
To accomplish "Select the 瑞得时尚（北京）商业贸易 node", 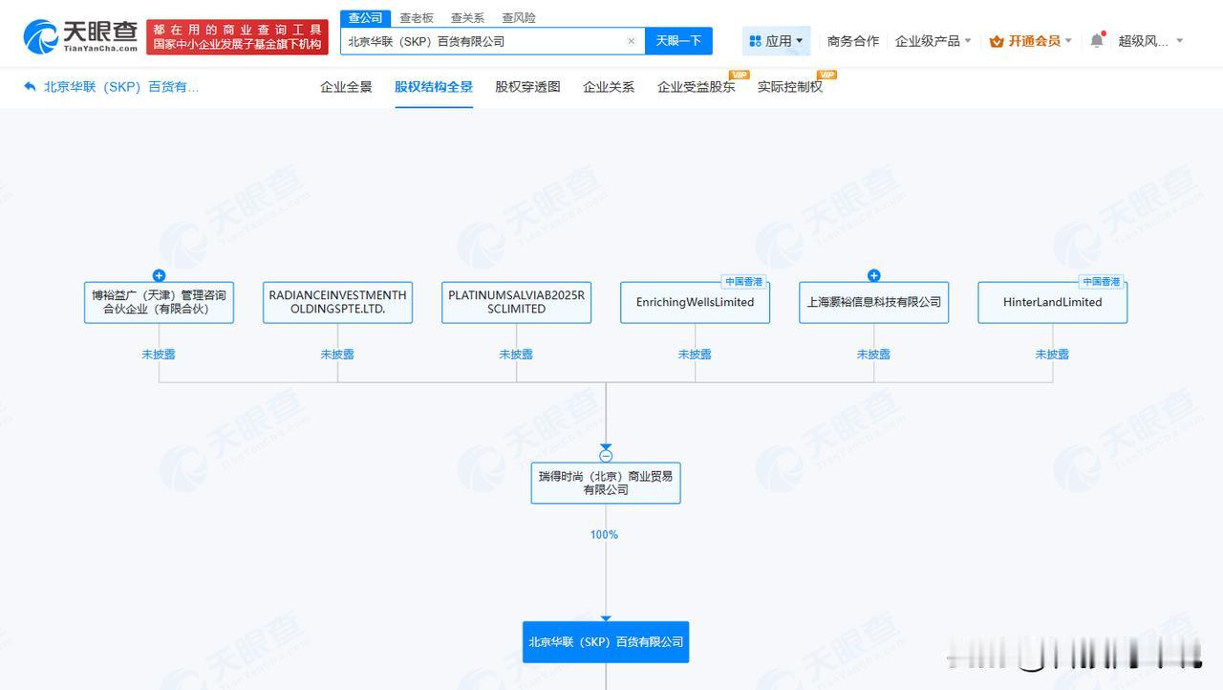I will click(x=606, y=483).
